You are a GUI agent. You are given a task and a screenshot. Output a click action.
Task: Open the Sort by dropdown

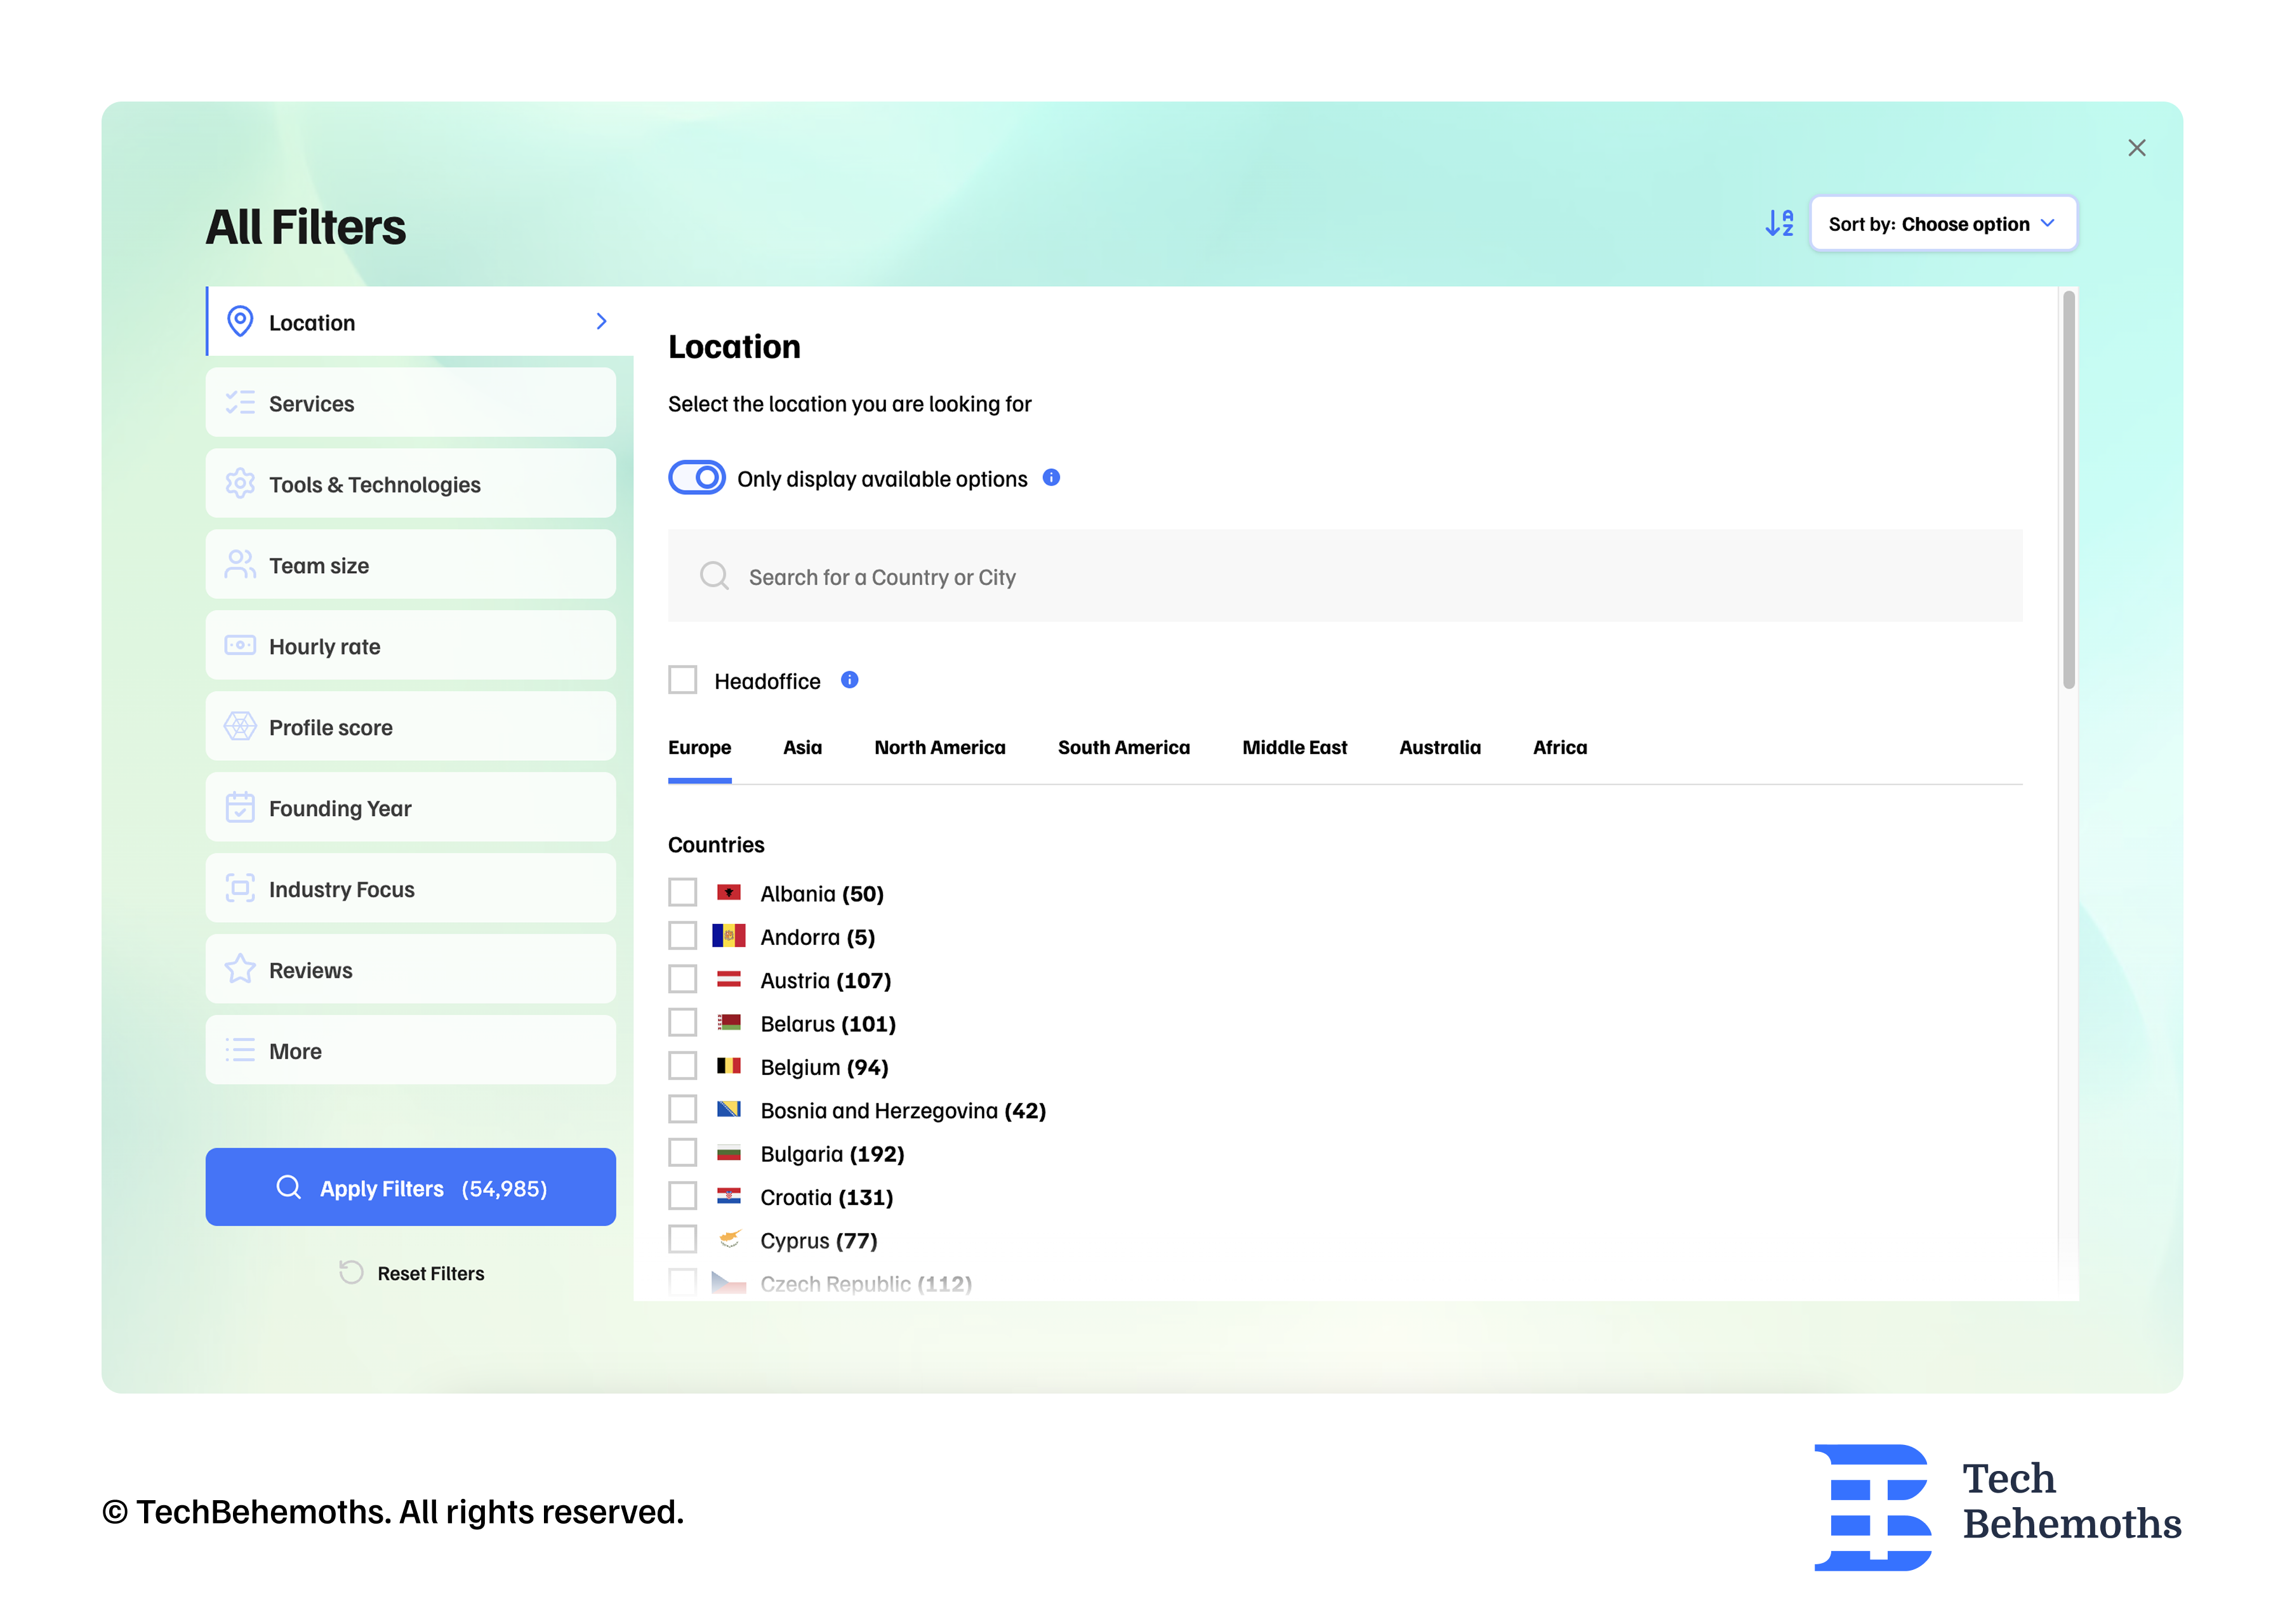pyautogui.click(x=1944, y=223)
